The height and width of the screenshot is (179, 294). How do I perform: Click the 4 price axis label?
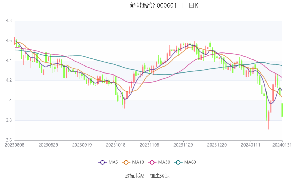(10, 100)
